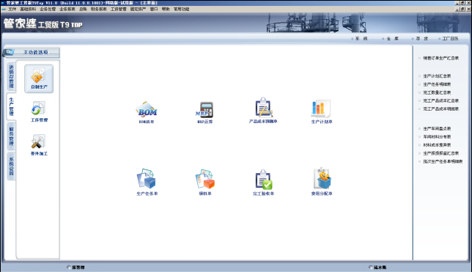
Task: Open 材料成本差异表 report
Action: (x=437, y=145)
